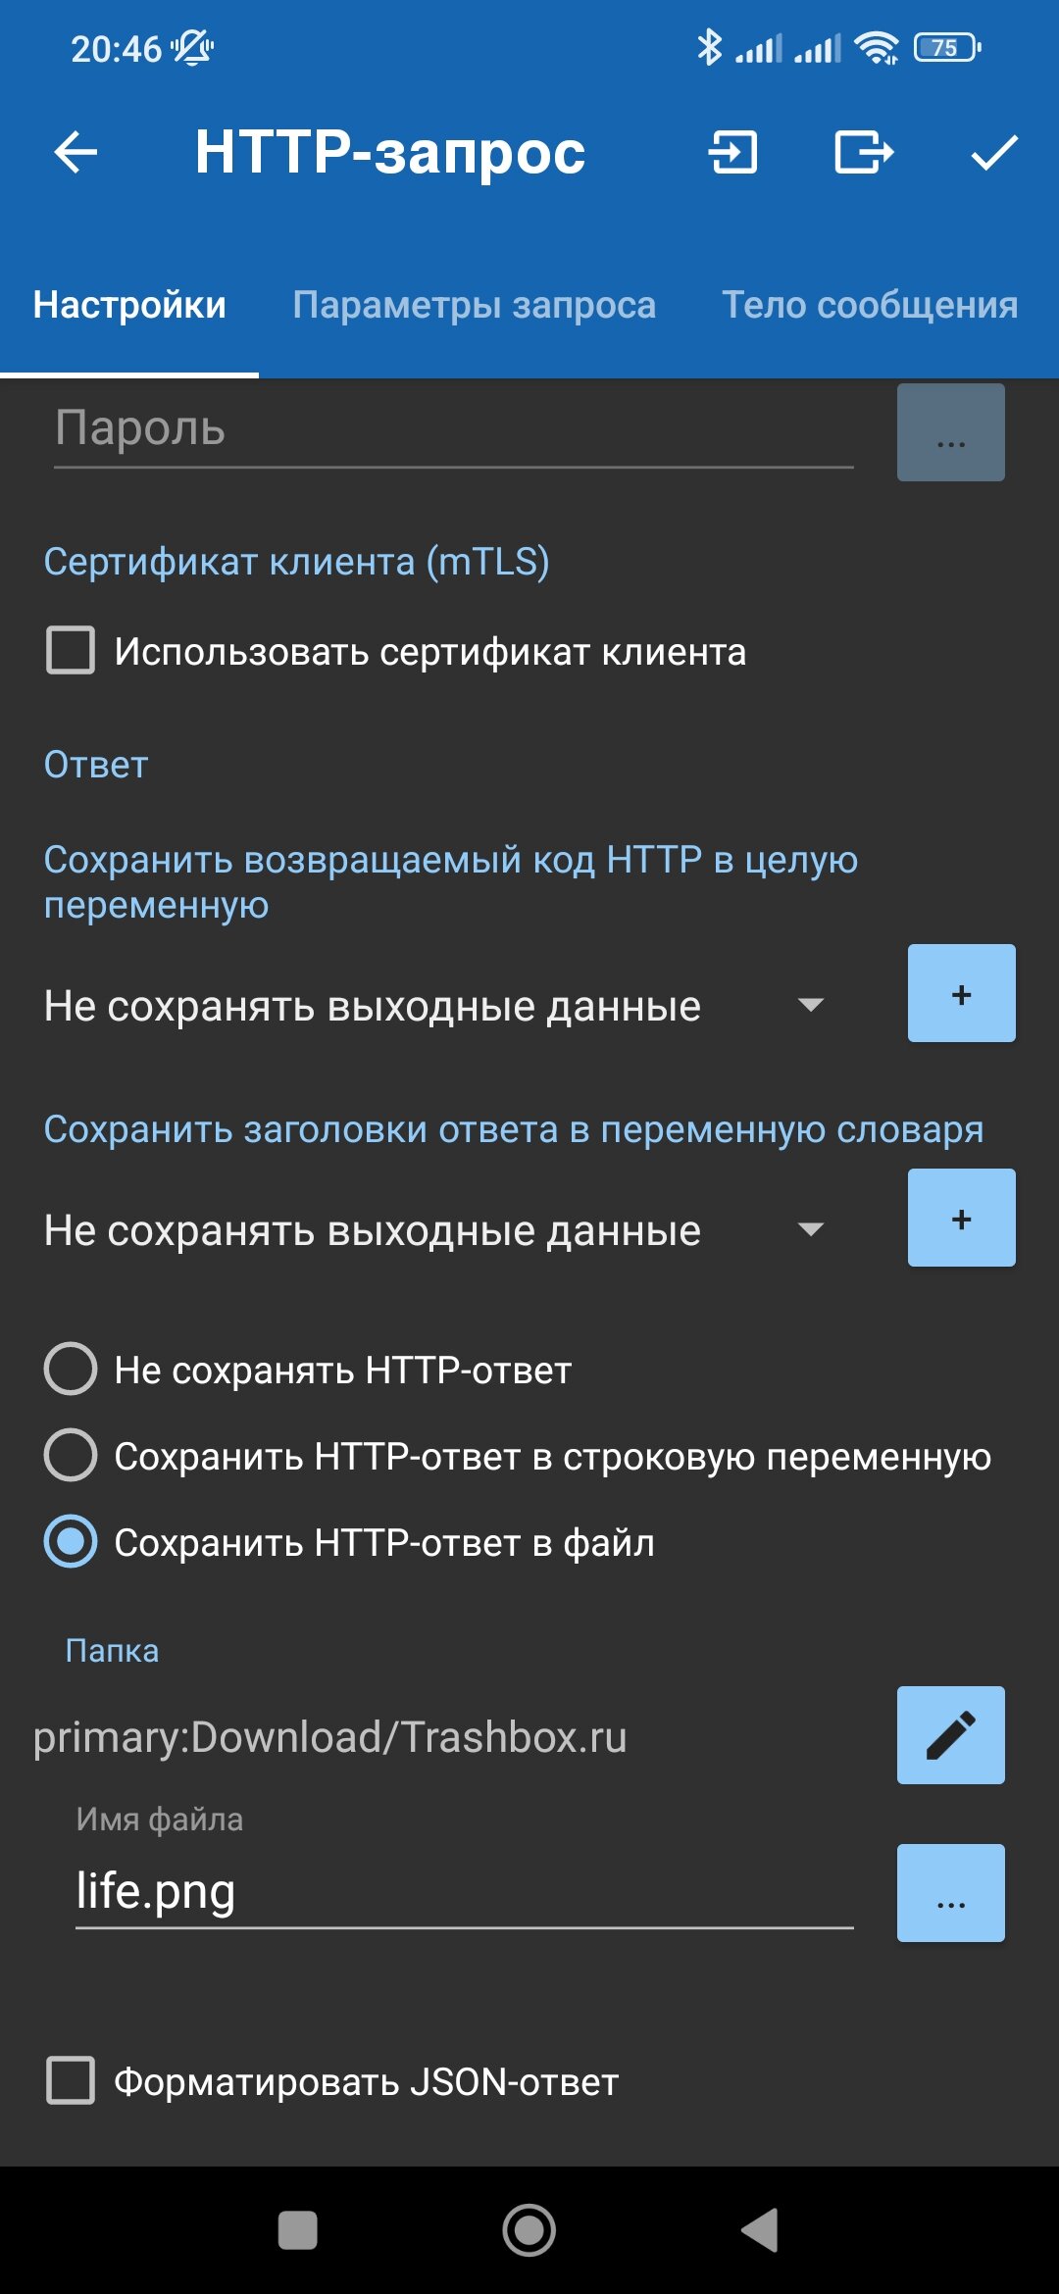Switch to Параметры запроса tab
Screen dimensions: 1059x2294
coord(474,305)
